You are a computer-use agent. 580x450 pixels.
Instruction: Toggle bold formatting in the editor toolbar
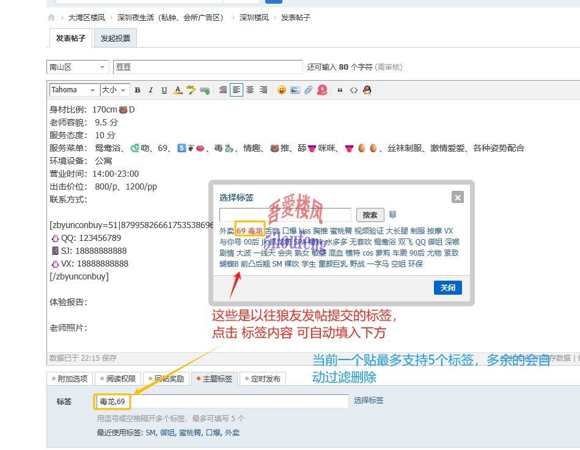coord(138,90)
